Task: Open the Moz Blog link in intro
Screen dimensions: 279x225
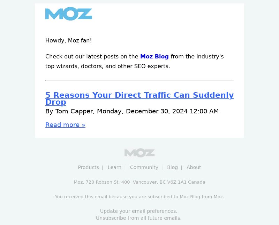Action: point(154,56)
